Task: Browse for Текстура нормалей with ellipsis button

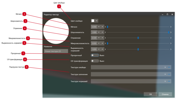Action: point(169,81)
